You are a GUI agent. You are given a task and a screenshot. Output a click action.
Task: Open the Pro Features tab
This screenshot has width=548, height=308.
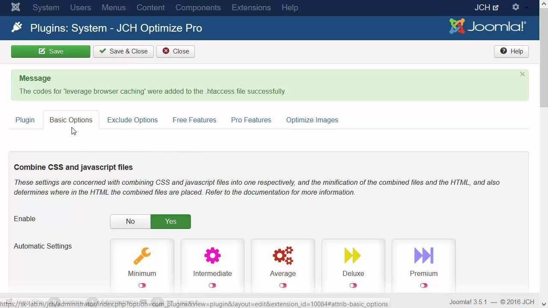pos(251,120)
